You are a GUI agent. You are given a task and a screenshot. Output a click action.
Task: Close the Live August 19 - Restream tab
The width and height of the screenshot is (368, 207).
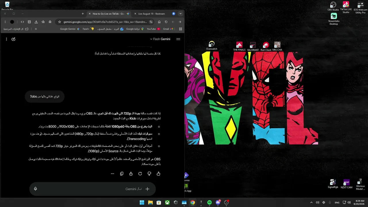135,14
